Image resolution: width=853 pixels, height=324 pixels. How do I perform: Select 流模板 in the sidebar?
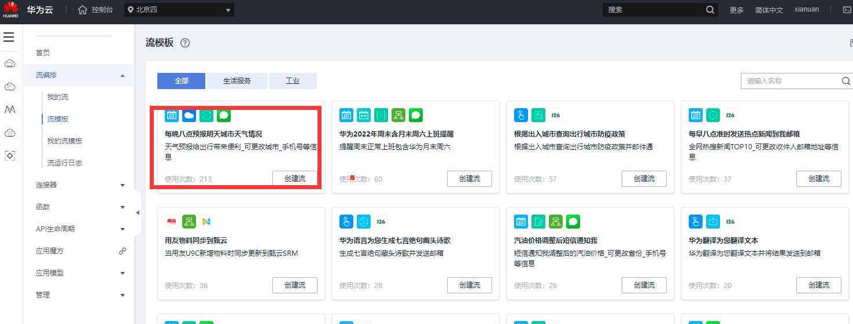[58, 119]
